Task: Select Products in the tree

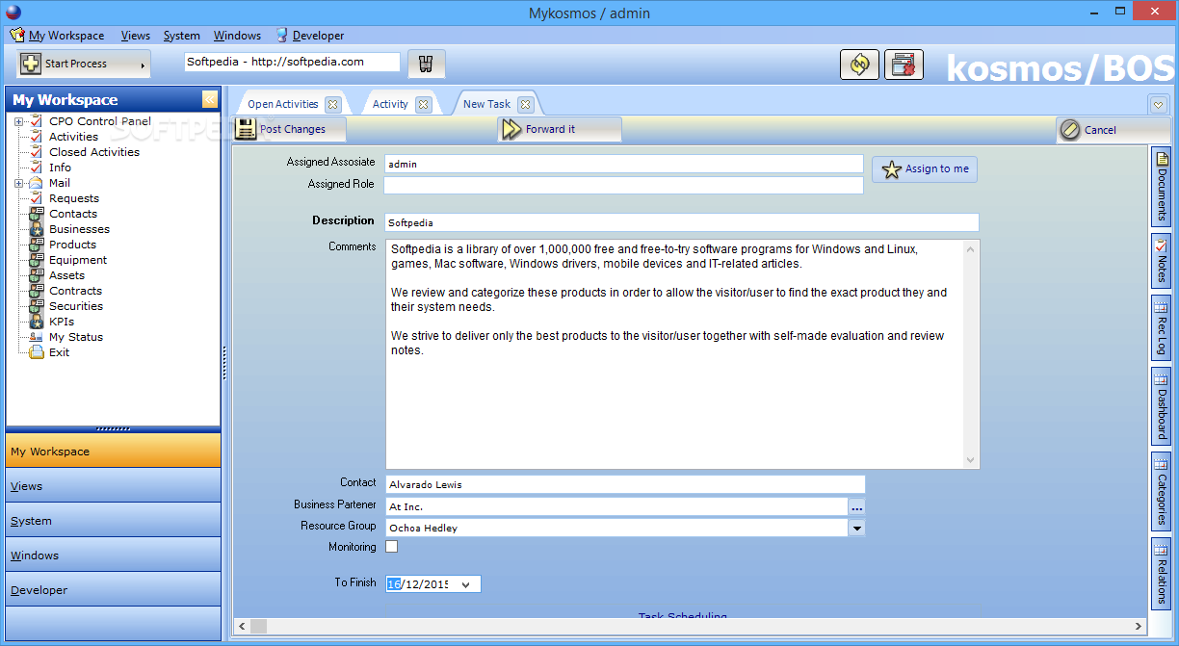Action: point(72,245)
